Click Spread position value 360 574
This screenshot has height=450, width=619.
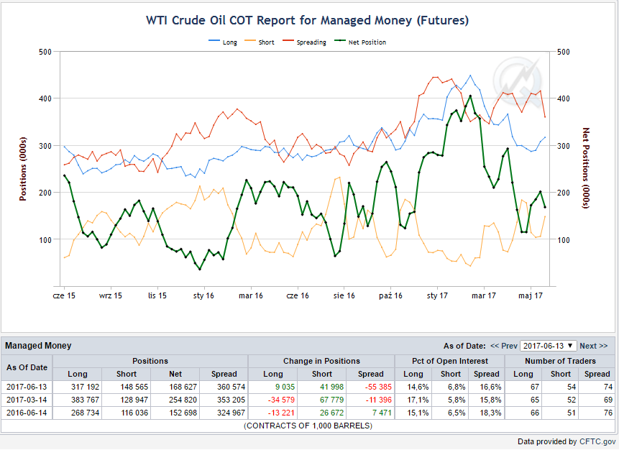(231, 387)
